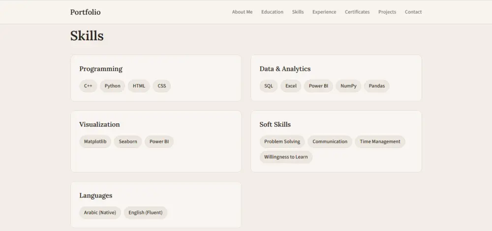Image resolution: width=492 pixels, height=231 pixels.
Task: Open the Certificates nav link
Action: [357, 12]
